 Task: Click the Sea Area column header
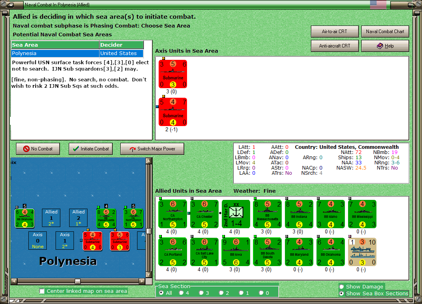pos(55,45)
